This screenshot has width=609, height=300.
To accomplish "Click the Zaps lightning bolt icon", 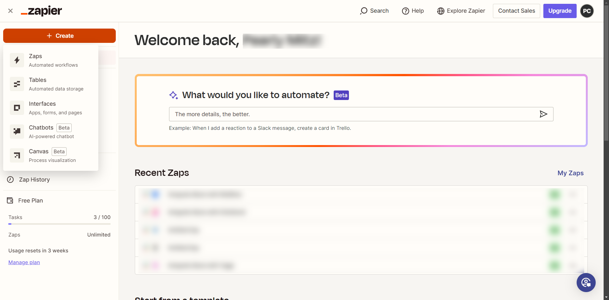I will 17,60.
